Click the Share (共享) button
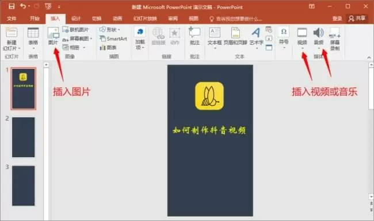Screen dimensions: 374x221 357,18
